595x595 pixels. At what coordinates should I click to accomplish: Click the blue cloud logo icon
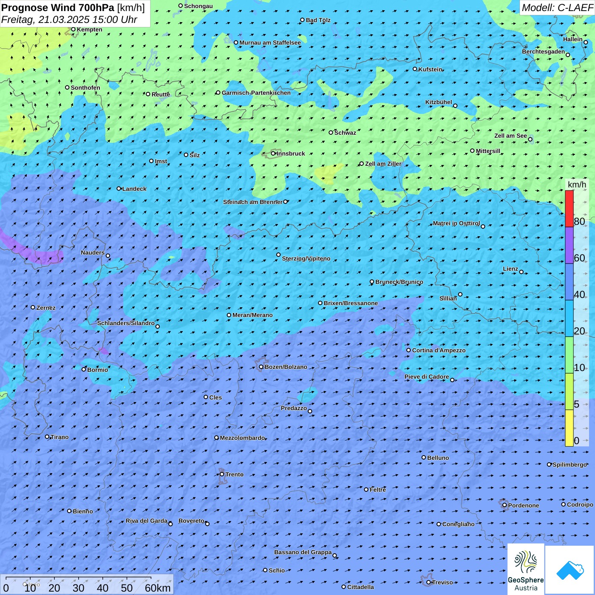(x=570, y=570)
